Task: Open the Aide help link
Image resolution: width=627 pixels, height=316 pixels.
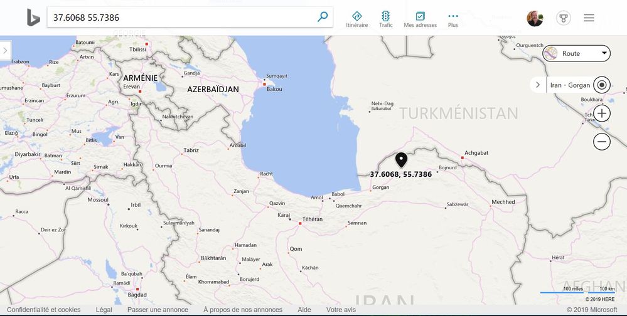Action: (304, 310)
